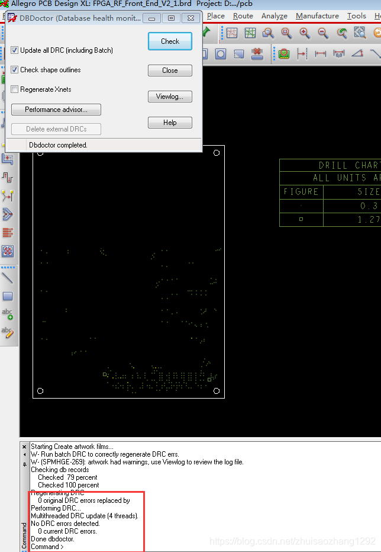Click the DRILL CHART title text

tap(349, 165)
